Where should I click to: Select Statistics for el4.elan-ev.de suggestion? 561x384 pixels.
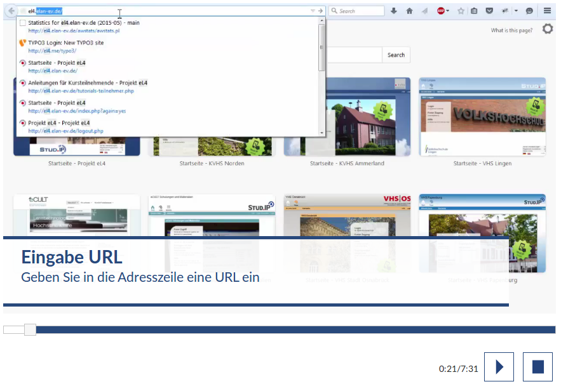[84, 26]
